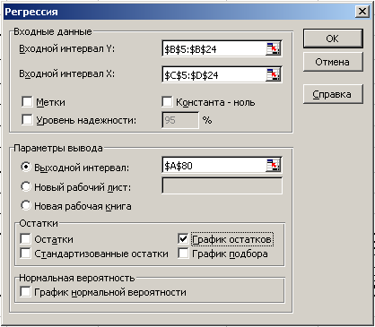375x327 pixels.
Task: Choose Новый рабочий лист radio option
Action: (26, 187)
